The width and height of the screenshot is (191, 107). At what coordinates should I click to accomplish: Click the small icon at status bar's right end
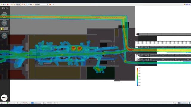[x=190, y=103]
